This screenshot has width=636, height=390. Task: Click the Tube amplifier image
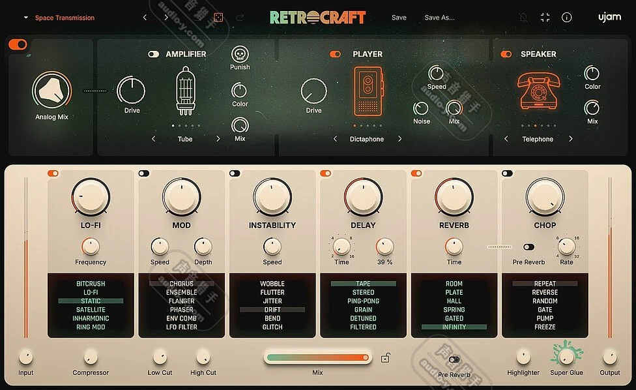pos(185,91)
